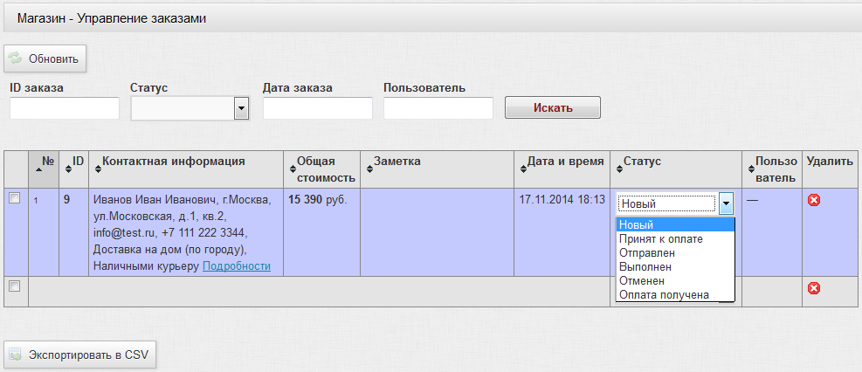Sort by ID column arrow icon

coord(68,169)
